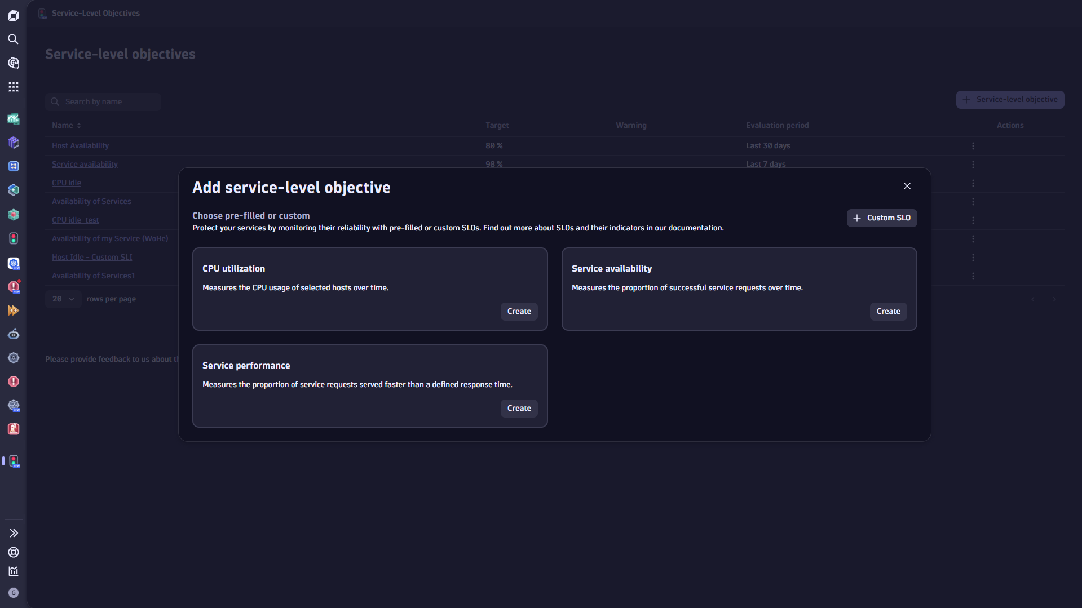Screen dimensions: 1082x608
Task: Open actions menu for Host Availability row
Action: click(x=973, y=145)
